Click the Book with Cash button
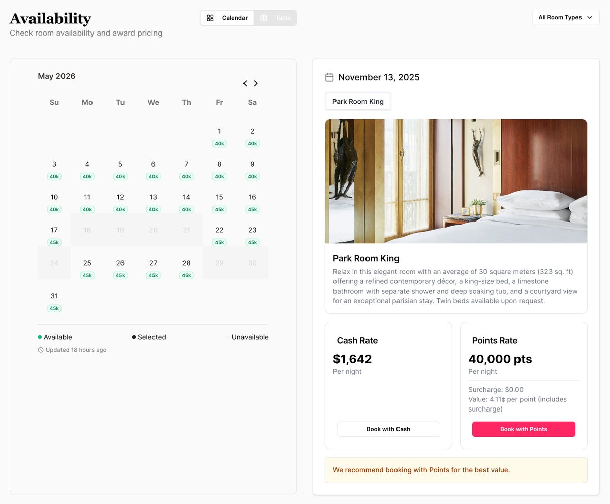Screen dimensions: 610x504 [388, 429]
